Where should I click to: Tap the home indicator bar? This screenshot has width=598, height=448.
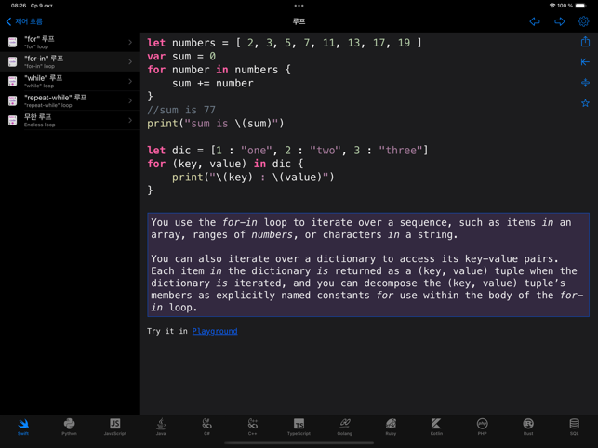[x=299, y=443]
